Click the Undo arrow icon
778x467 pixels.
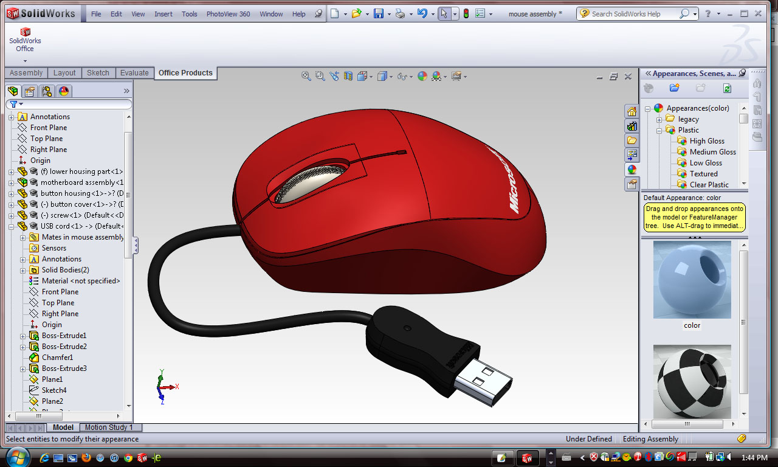coord(422,13)
